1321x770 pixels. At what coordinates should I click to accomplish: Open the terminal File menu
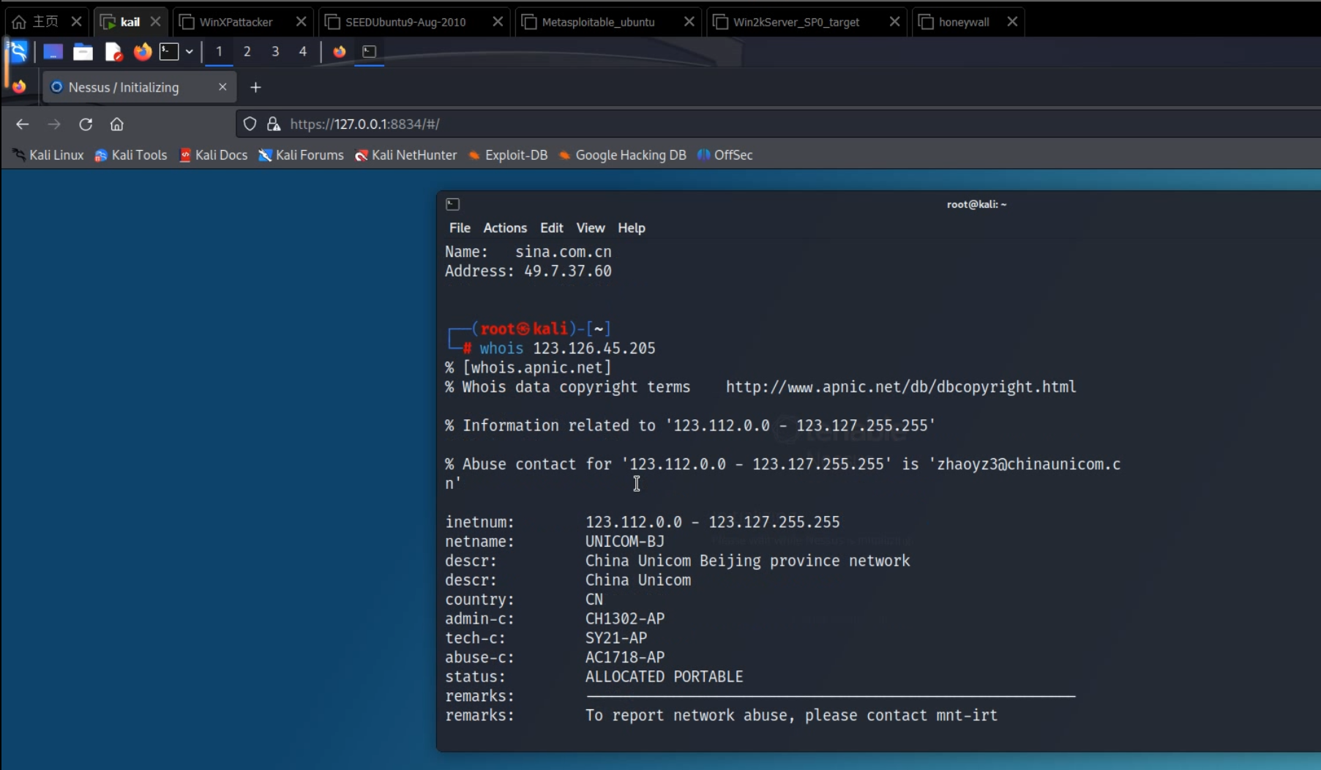tap(460, 228)
